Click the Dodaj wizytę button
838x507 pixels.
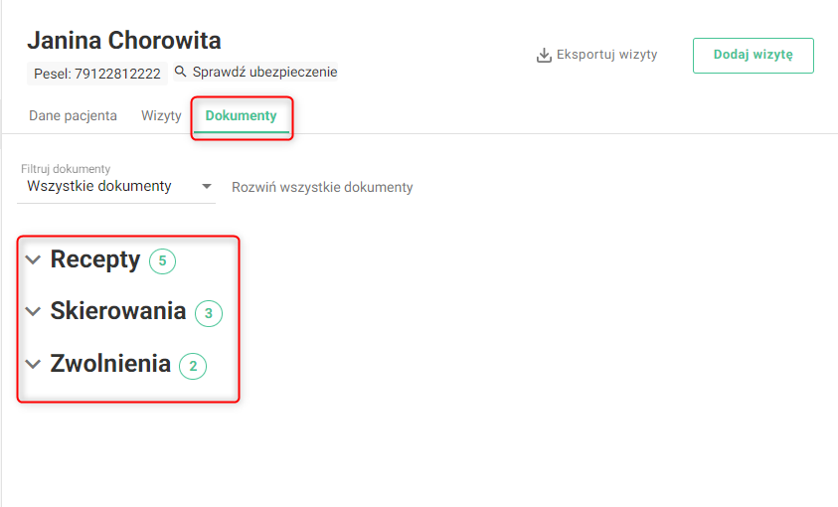click(754, 55)
